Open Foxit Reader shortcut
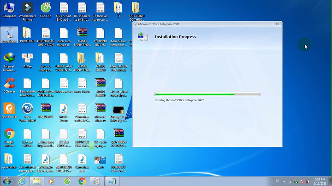 coord(9,111)
